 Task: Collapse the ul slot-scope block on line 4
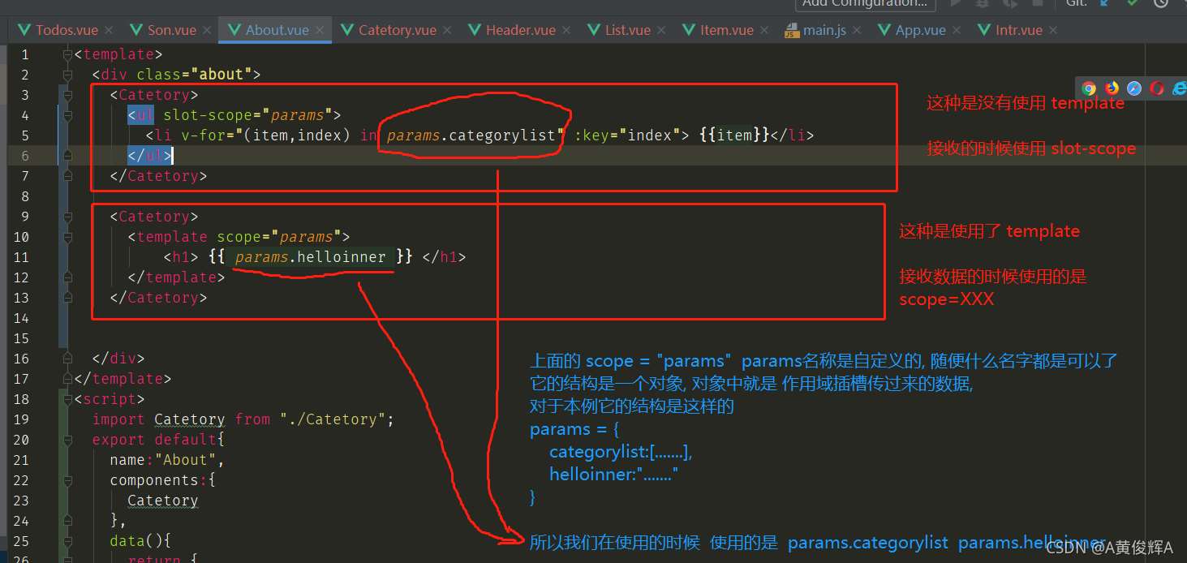click(x=68, y=115)
